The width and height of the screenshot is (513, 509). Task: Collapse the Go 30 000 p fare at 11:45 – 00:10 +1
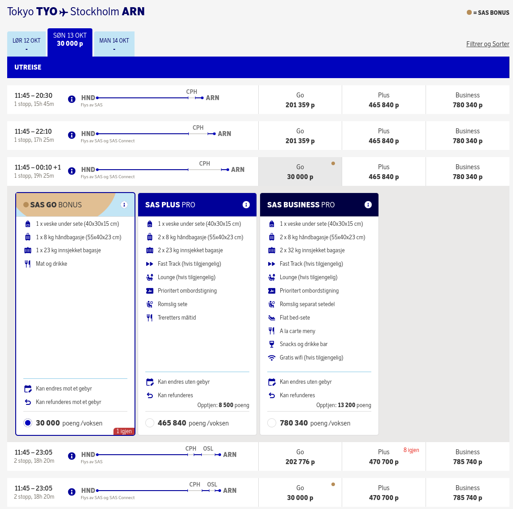click(300, 171)
